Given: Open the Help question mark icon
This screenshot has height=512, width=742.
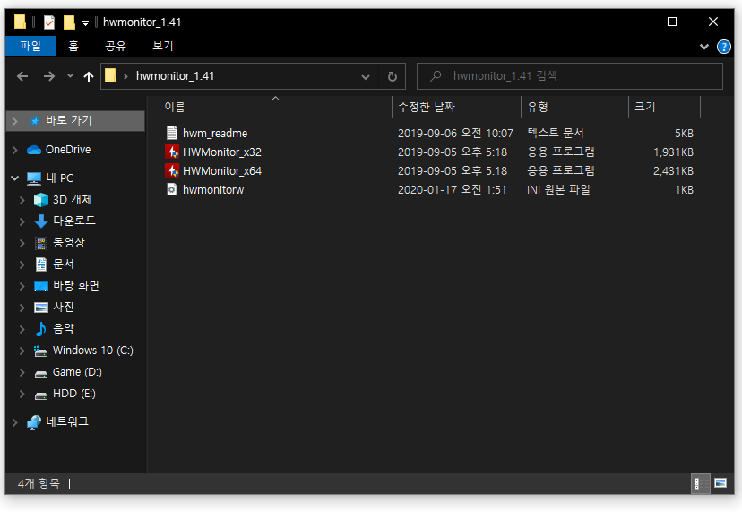Looking at the screenshot, I should [723, 47].
